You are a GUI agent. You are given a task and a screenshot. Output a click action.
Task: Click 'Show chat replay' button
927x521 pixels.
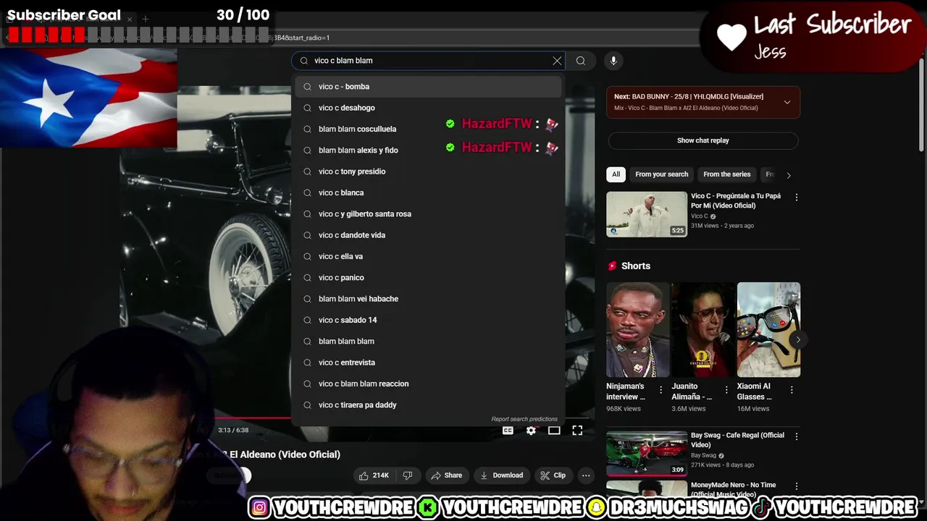[703, 140]
